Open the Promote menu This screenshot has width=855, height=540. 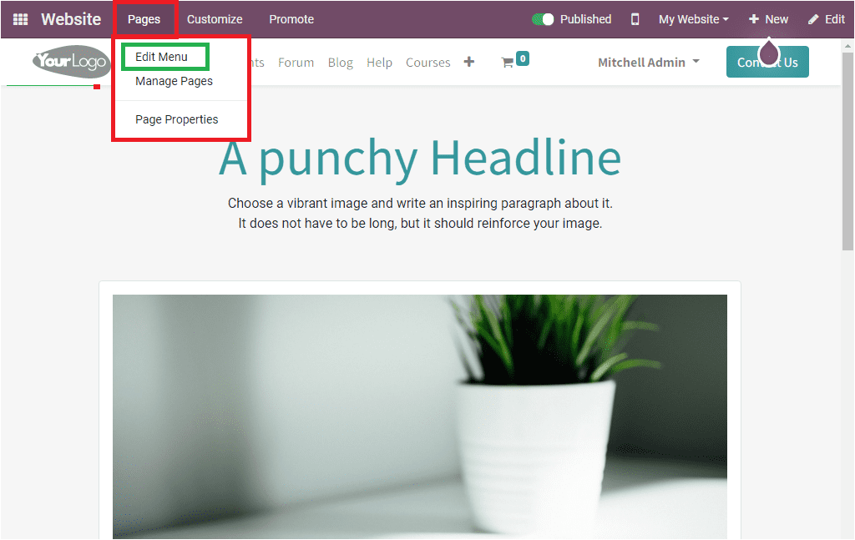click(x=291, y=18)
